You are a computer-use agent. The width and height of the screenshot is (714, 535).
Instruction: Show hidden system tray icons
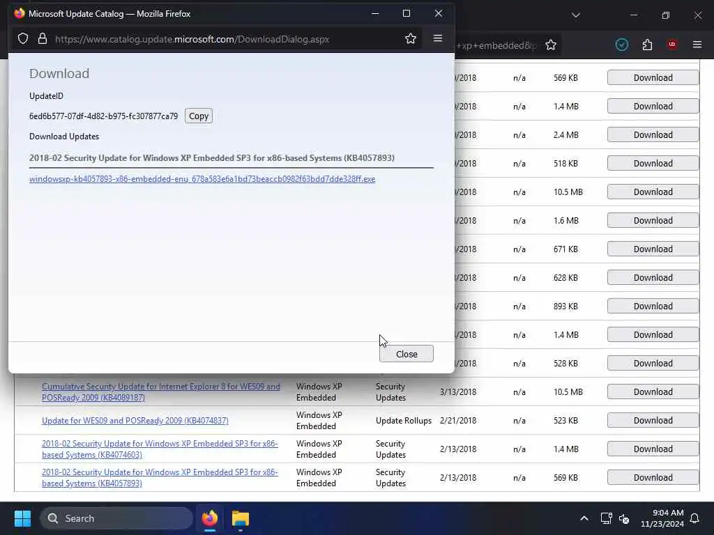click(584, 518)
